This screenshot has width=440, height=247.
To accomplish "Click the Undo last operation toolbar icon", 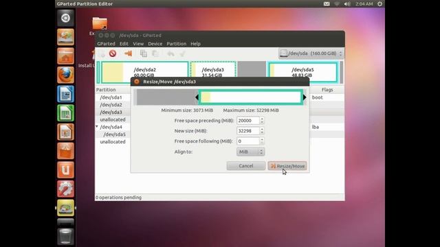I will coord(170,54).
